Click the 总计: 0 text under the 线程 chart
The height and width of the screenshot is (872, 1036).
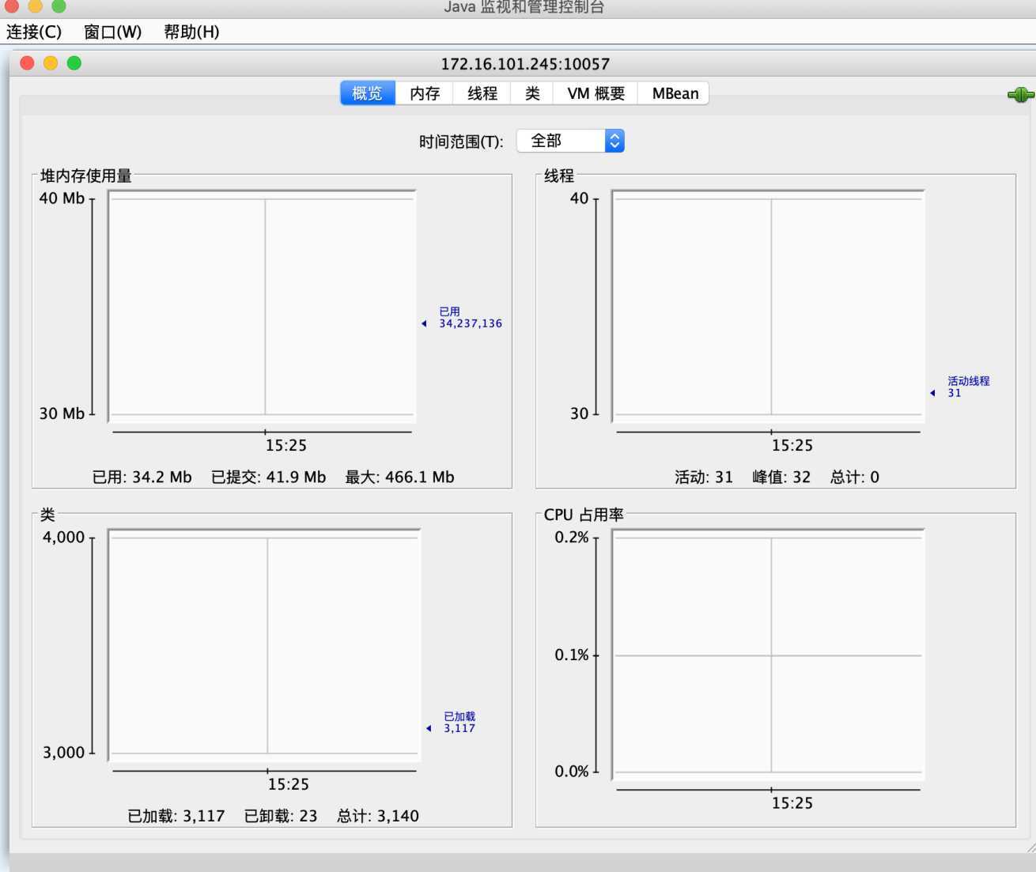[x=855, y=478]
